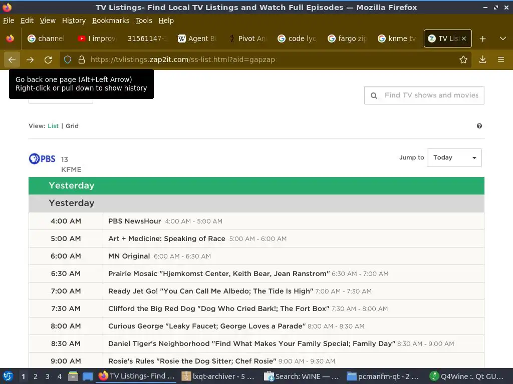
Task: Open MN Original listing
Action: [x=129, y=256]
